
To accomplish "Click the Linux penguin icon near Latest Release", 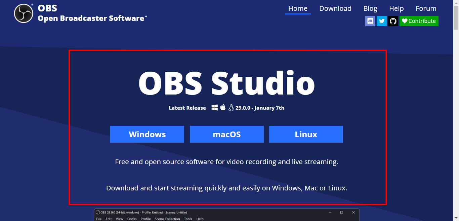I will 231,108.
